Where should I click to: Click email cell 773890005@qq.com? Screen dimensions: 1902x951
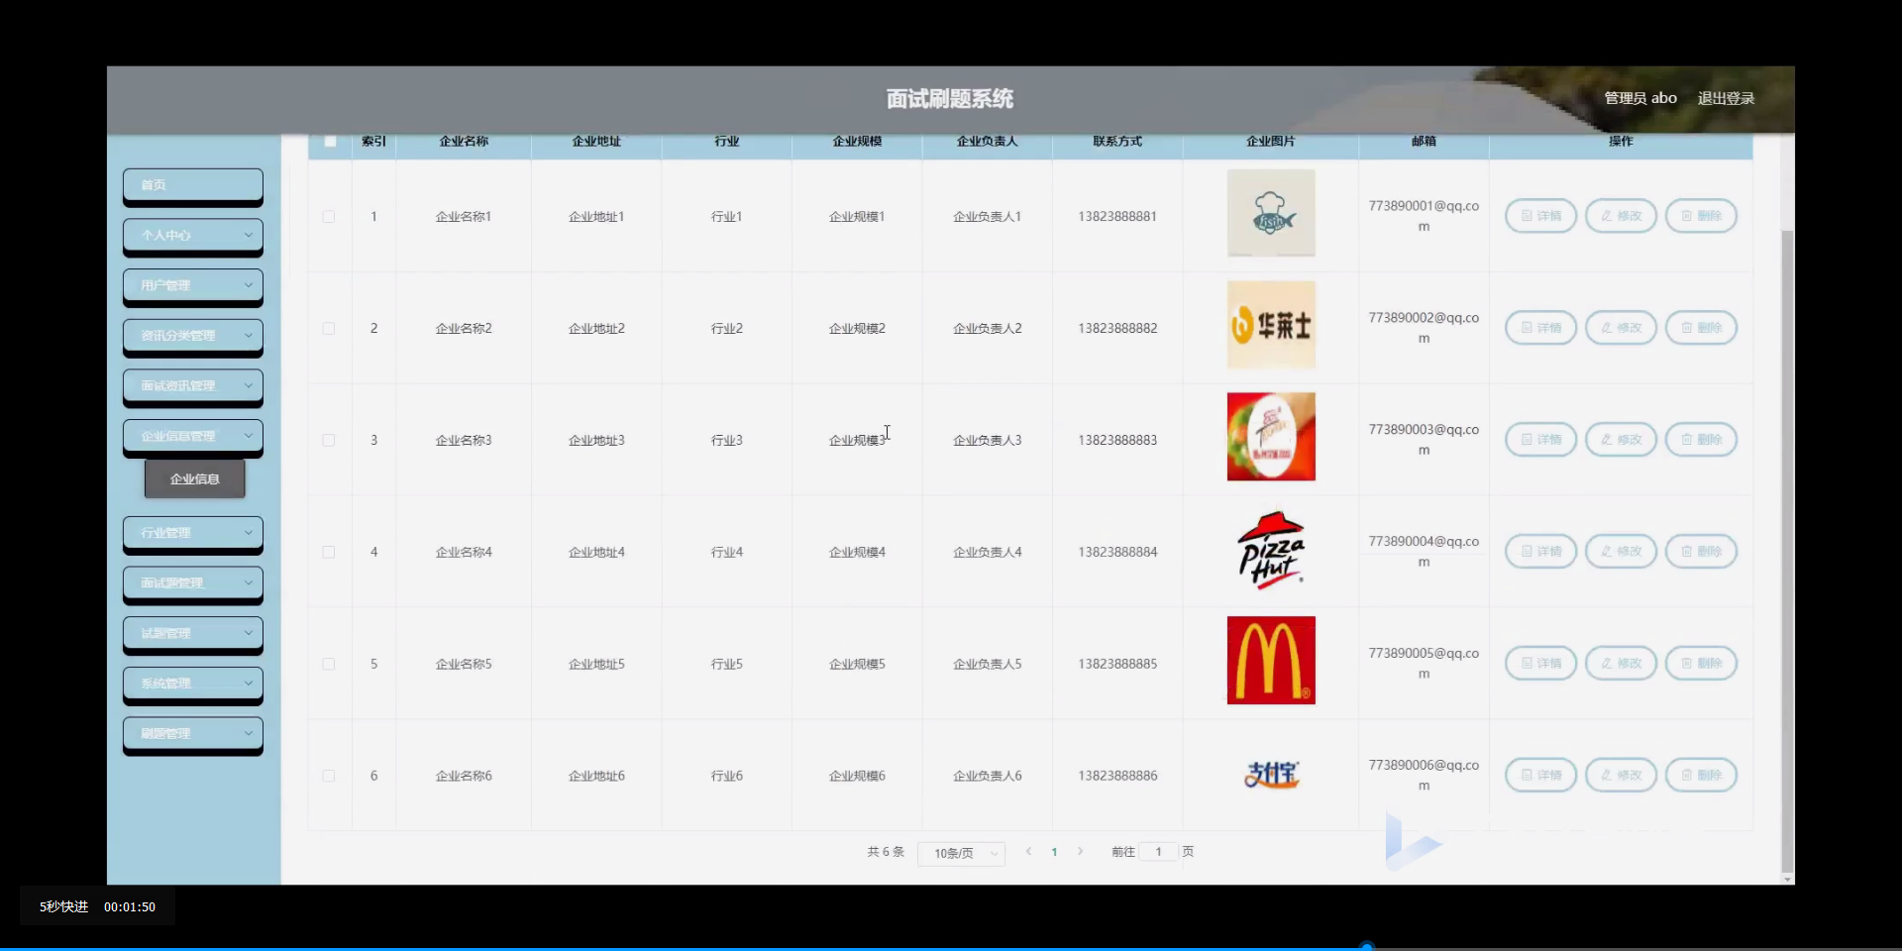pyautogui.click(x=1424, y=664)
